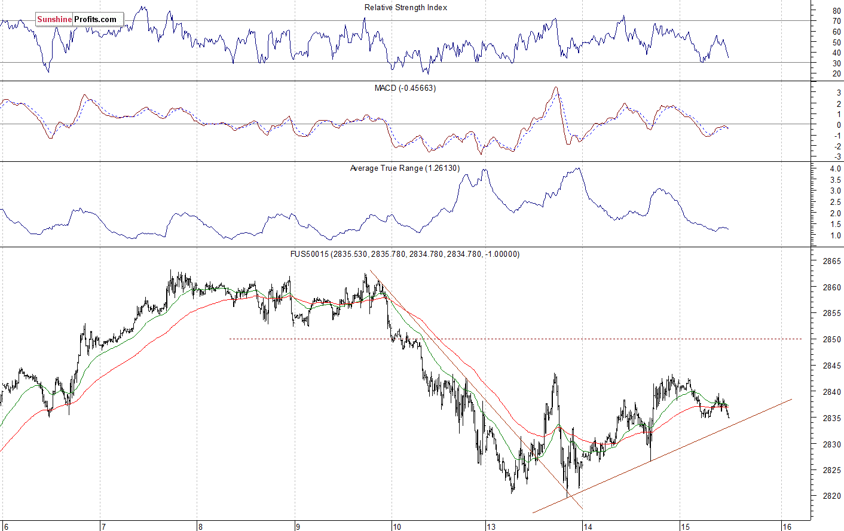Image resolution: width=844 pixels, height=531 pixels.
Task: Click the Relative Strength Index title
Action: point(406,8)
